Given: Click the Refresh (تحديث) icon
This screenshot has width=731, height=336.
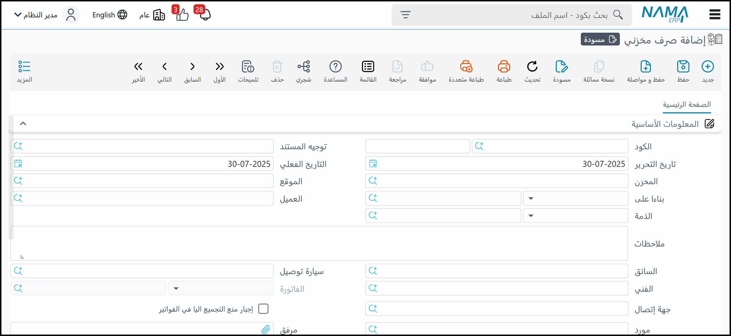Looking at the screenshot, I should point(532,67).
